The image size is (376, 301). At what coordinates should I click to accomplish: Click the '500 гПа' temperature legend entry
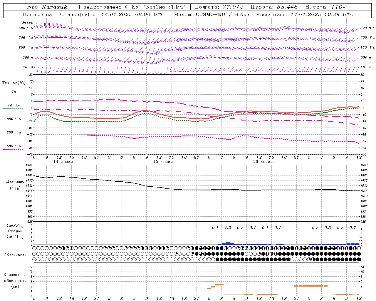coord(14,146)
